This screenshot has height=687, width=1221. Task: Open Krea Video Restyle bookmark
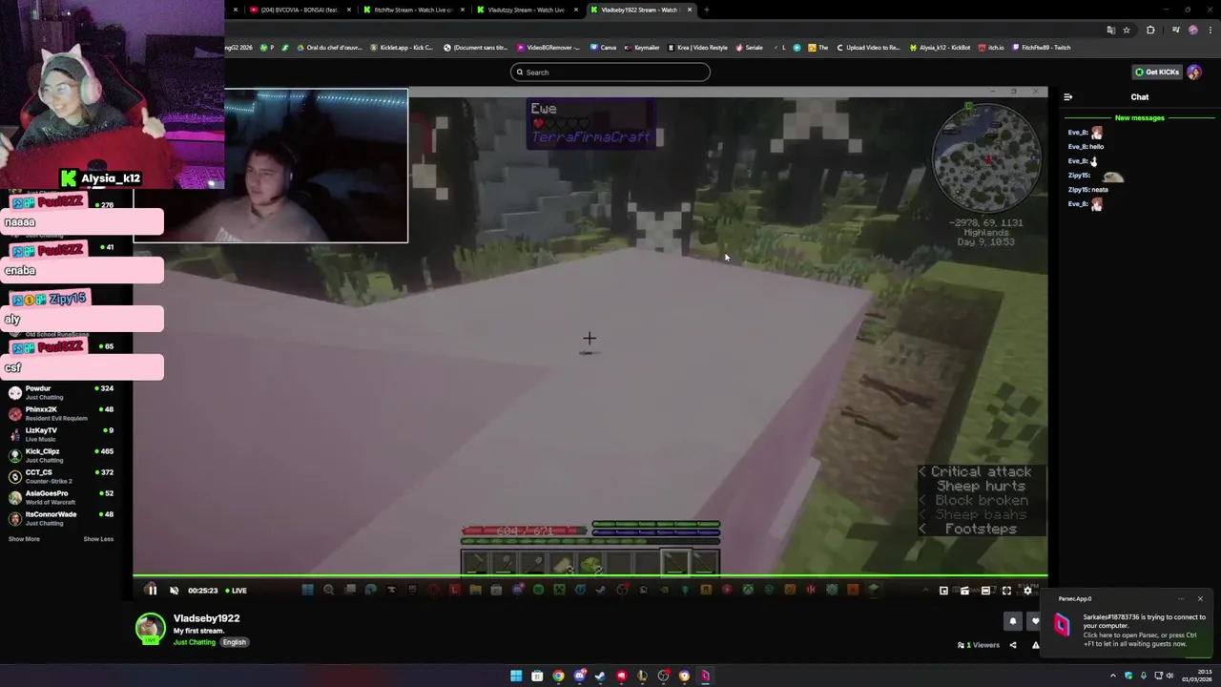pos(697,48)
